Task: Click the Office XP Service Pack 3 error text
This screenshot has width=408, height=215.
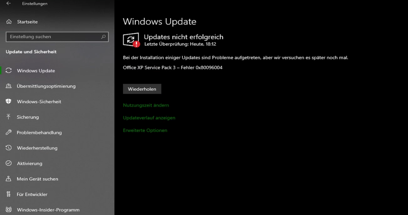Action: [x=172, y=67]
